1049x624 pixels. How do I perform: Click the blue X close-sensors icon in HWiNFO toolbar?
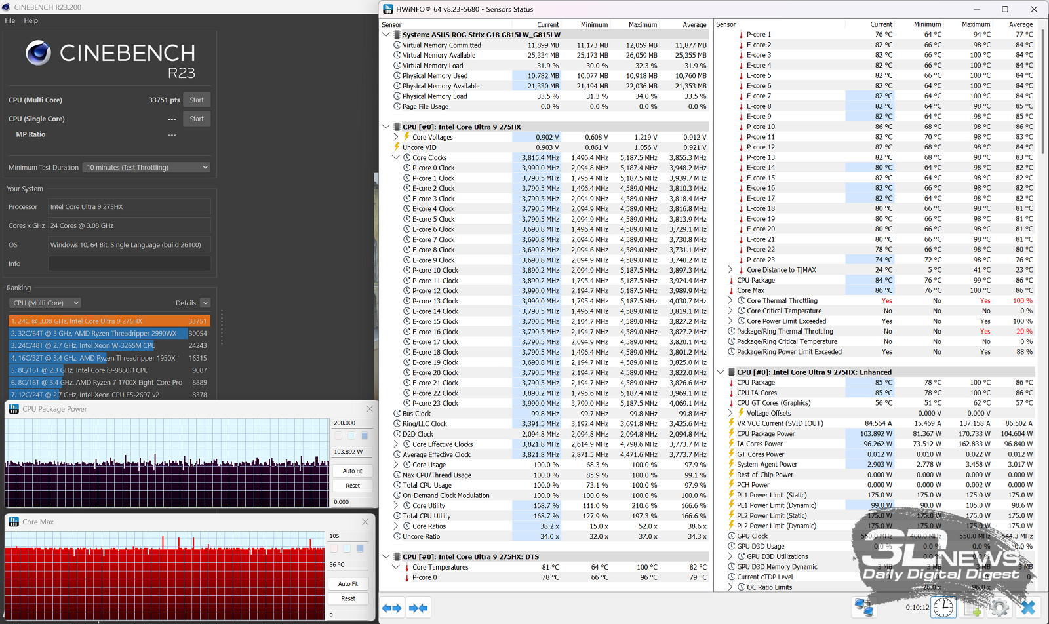1028,608
